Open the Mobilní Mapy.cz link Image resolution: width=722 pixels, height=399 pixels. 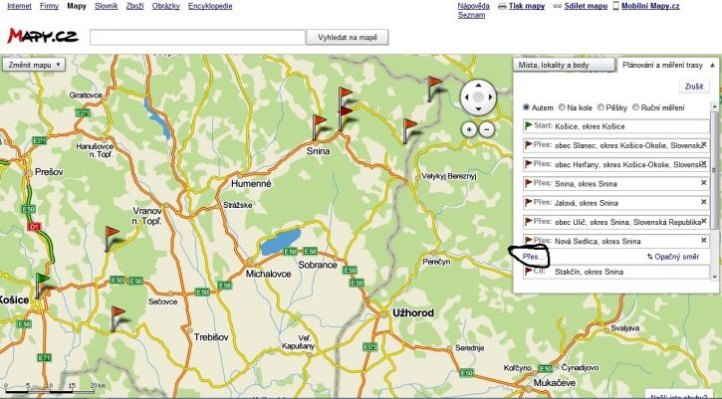(650, 6)
